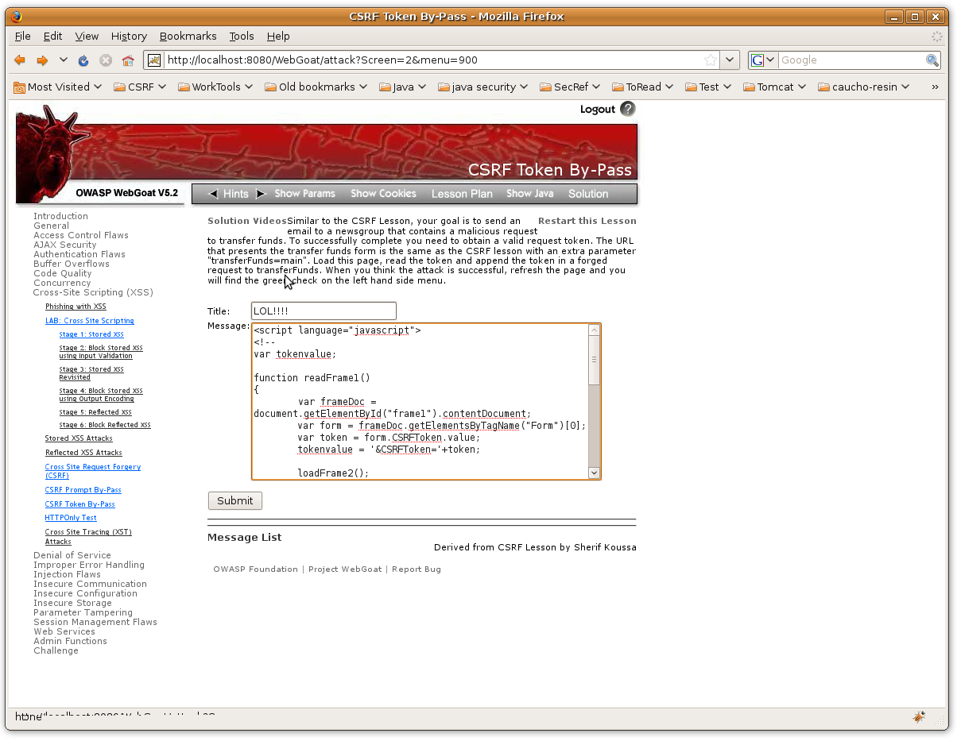Click Show Cookies in the lesson toolbar

pos(383,194)
